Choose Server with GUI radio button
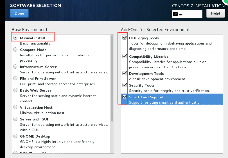Image resolution: width=228 pixels, height=158 pixels. tap(15, 119)
